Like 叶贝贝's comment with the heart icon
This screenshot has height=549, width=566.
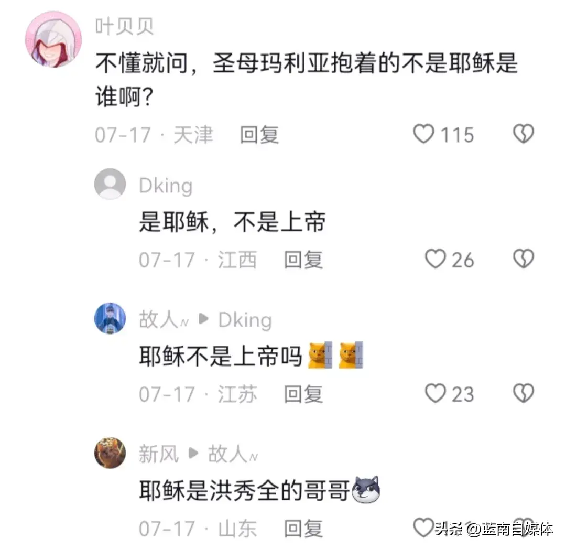pos(424,134)
